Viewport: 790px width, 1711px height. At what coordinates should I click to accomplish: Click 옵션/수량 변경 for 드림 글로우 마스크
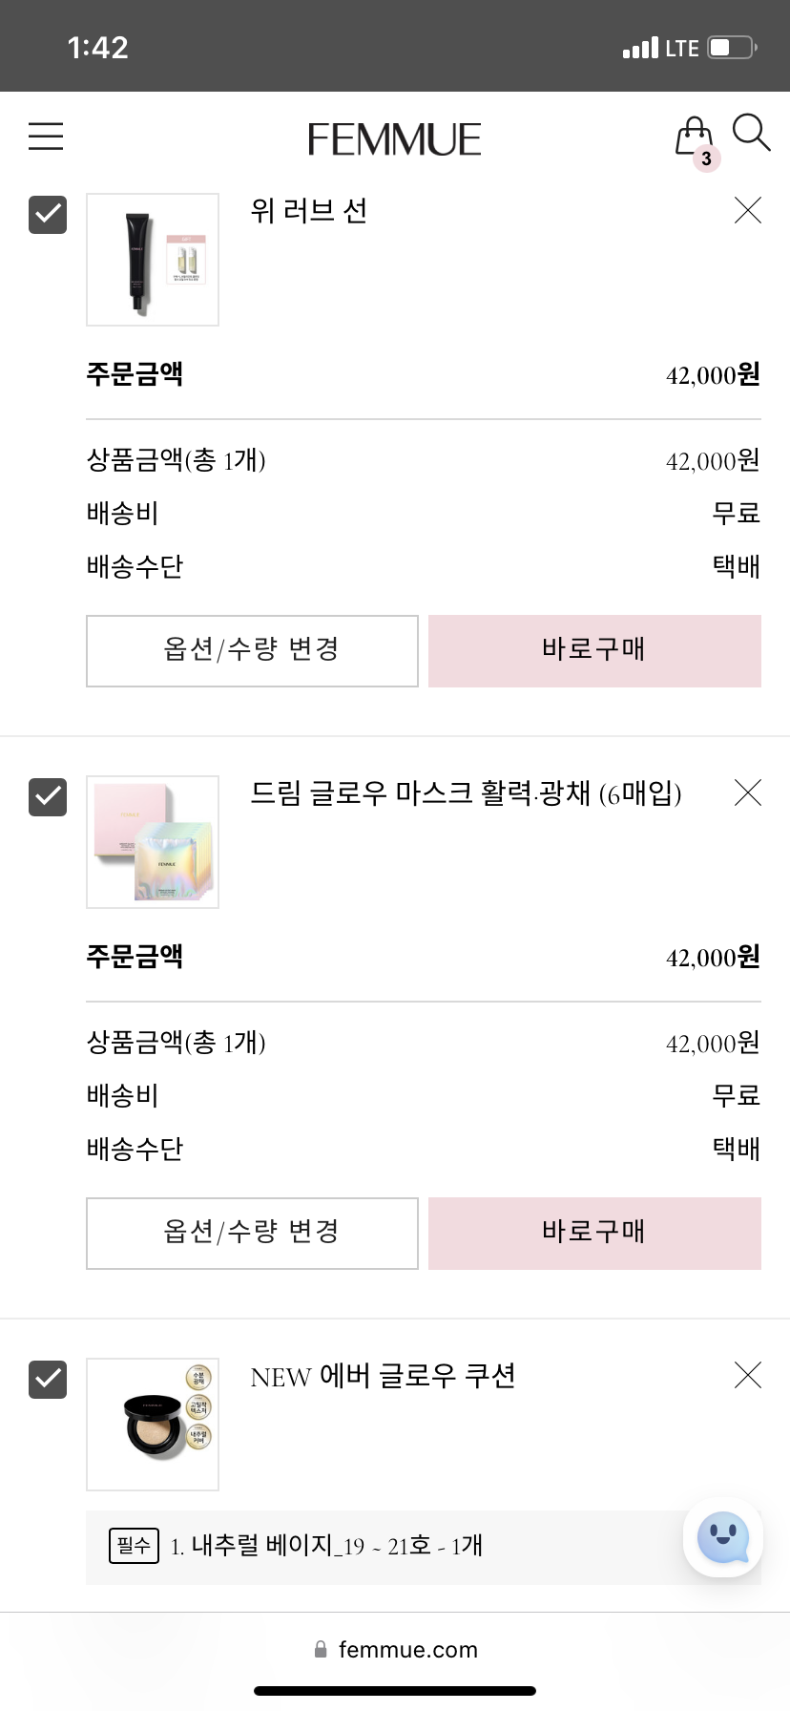click(252, 1234)
